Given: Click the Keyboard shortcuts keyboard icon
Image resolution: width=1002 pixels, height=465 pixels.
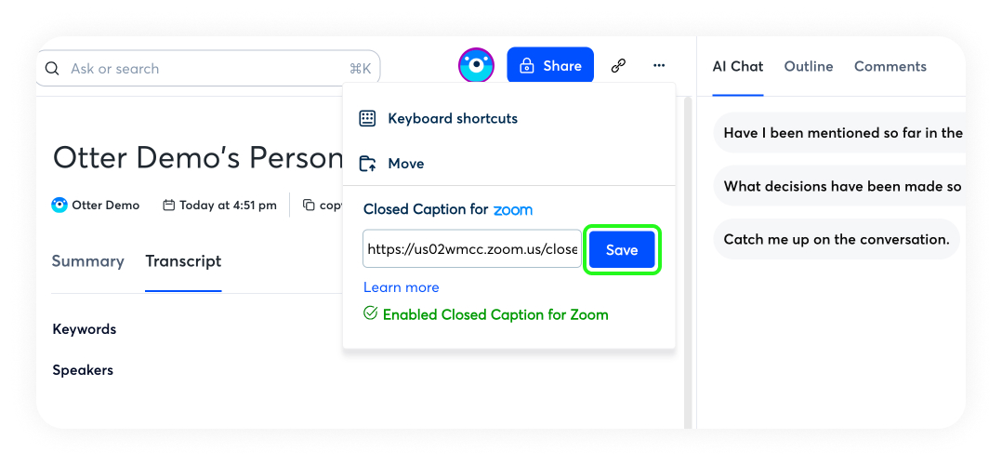Looking at the screenshot, I should coord(367,118).
